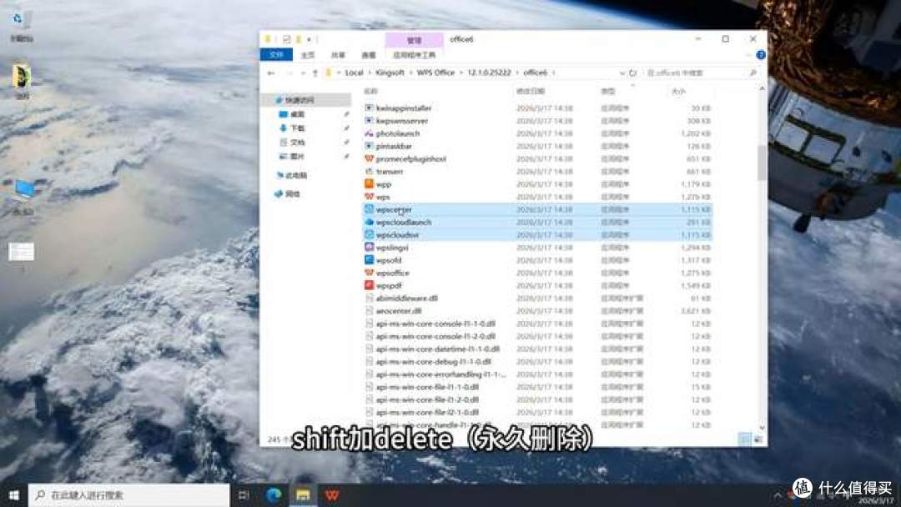Select the wpp application icon
Image resolution: width=901 pixels, height=507 pixels.
point(369,184)
